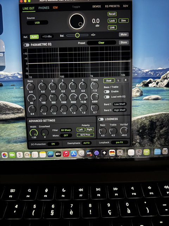169x226 pixels.
Task: Click the Bass frequency knob at 85
Action: pyautogui.click(x=31, y=98)
